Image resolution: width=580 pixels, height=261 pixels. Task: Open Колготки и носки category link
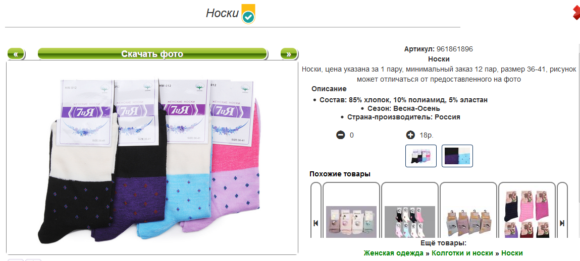point(462,253)
